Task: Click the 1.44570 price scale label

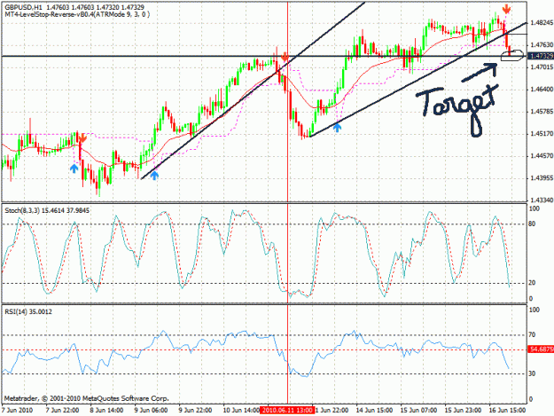Action: tap(541, 156)
